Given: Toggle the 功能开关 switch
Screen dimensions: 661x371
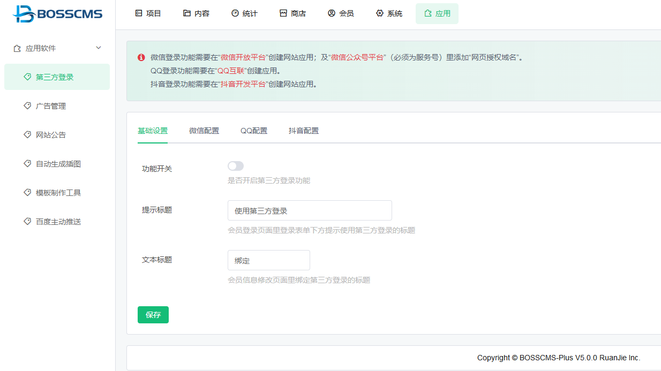Looking at the screenshot, I should 236,166.
